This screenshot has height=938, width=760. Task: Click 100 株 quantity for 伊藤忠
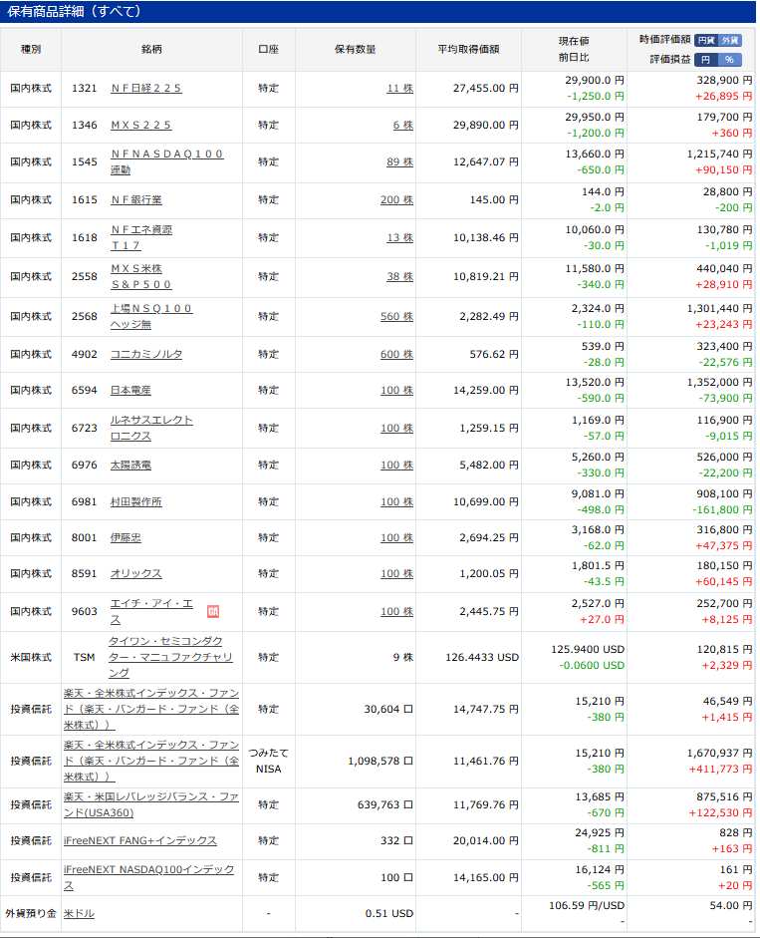[397, 538]
